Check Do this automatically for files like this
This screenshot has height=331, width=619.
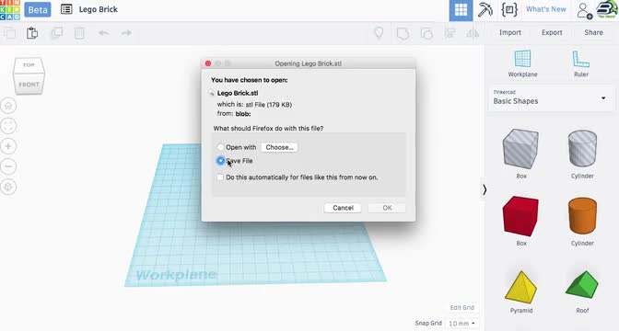click(220, 177)
